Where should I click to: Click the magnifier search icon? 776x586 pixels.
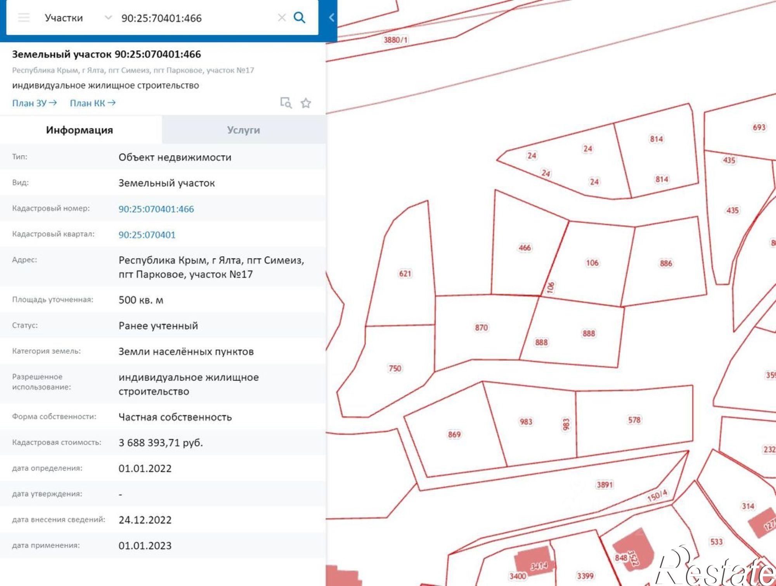tap(299, 18)
